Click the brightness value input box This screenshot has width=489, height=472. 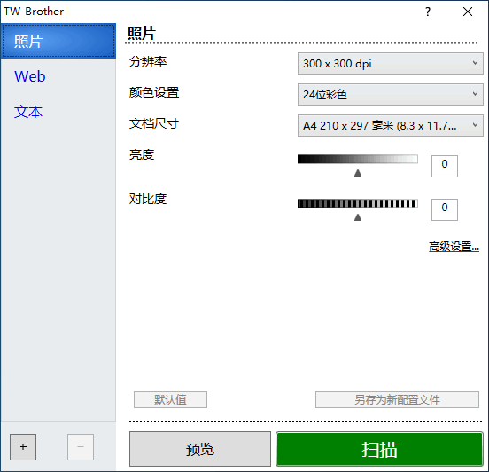click(x=445, y=166)
